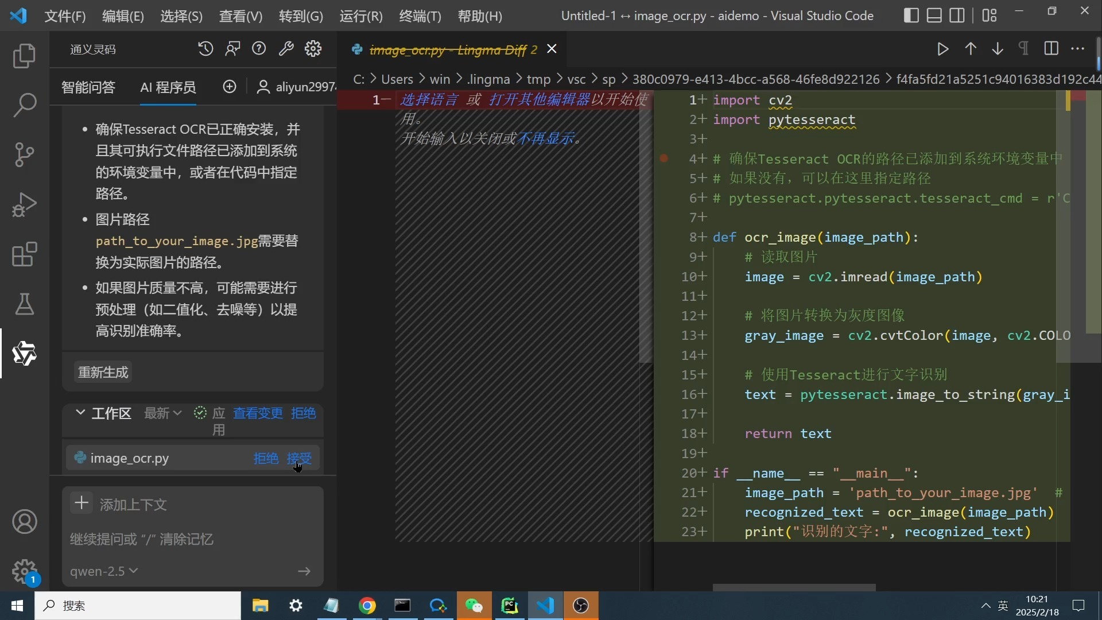Open the Run and Debug view
The height and width of the screenshot is (620, 1102).
tap(24, 204)
